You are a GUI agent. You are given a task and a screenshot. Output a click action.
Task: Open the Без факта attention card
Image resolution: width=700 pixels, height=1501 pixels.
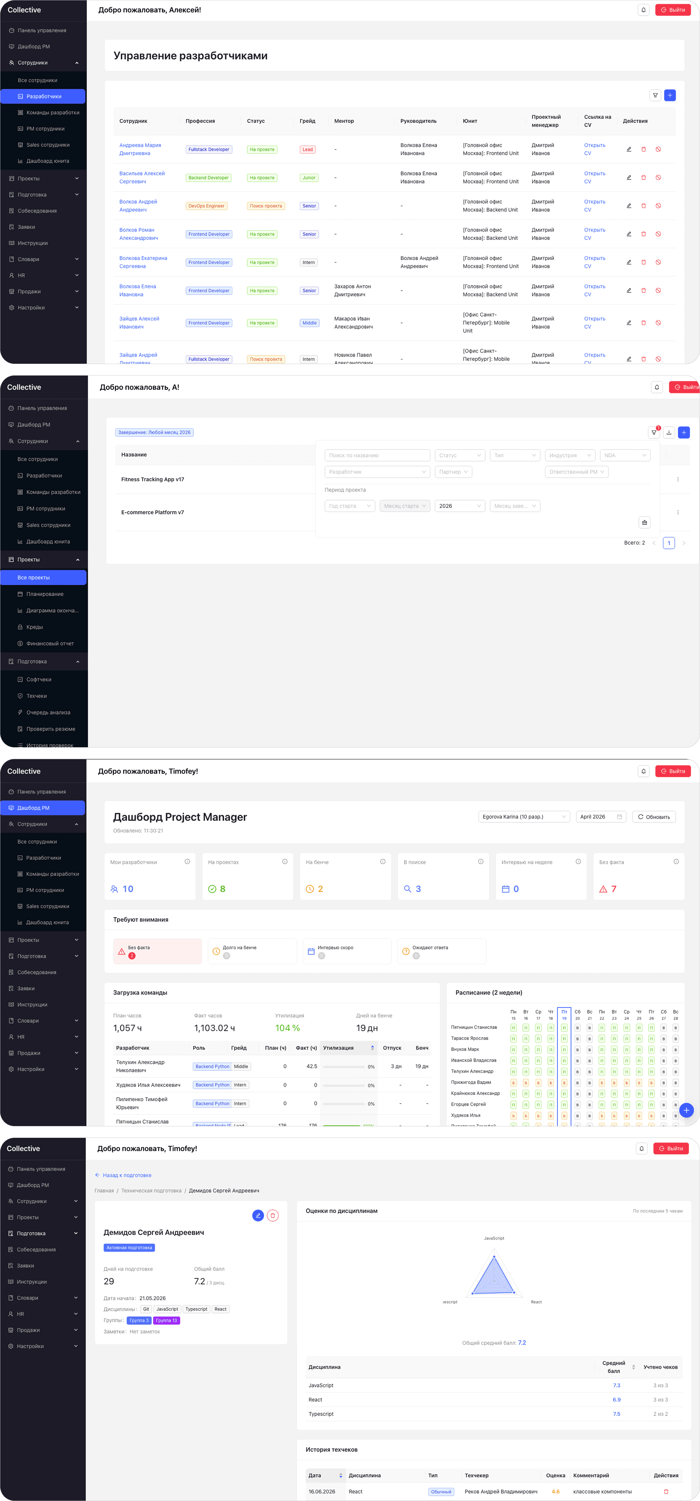coord(157,951)
